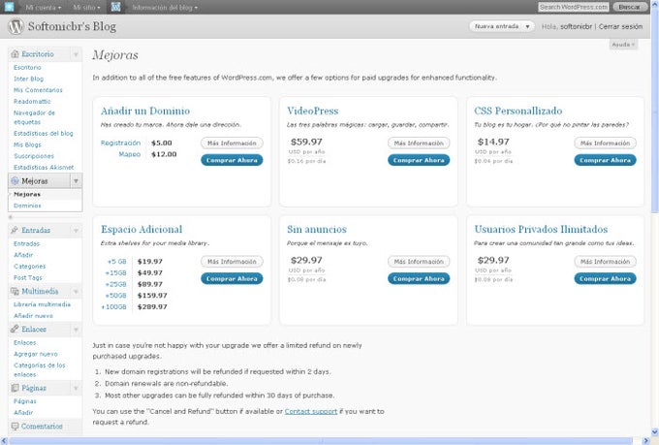
Task: Click the Escritorio house icon in the sidebar
Action: (16, 54)
